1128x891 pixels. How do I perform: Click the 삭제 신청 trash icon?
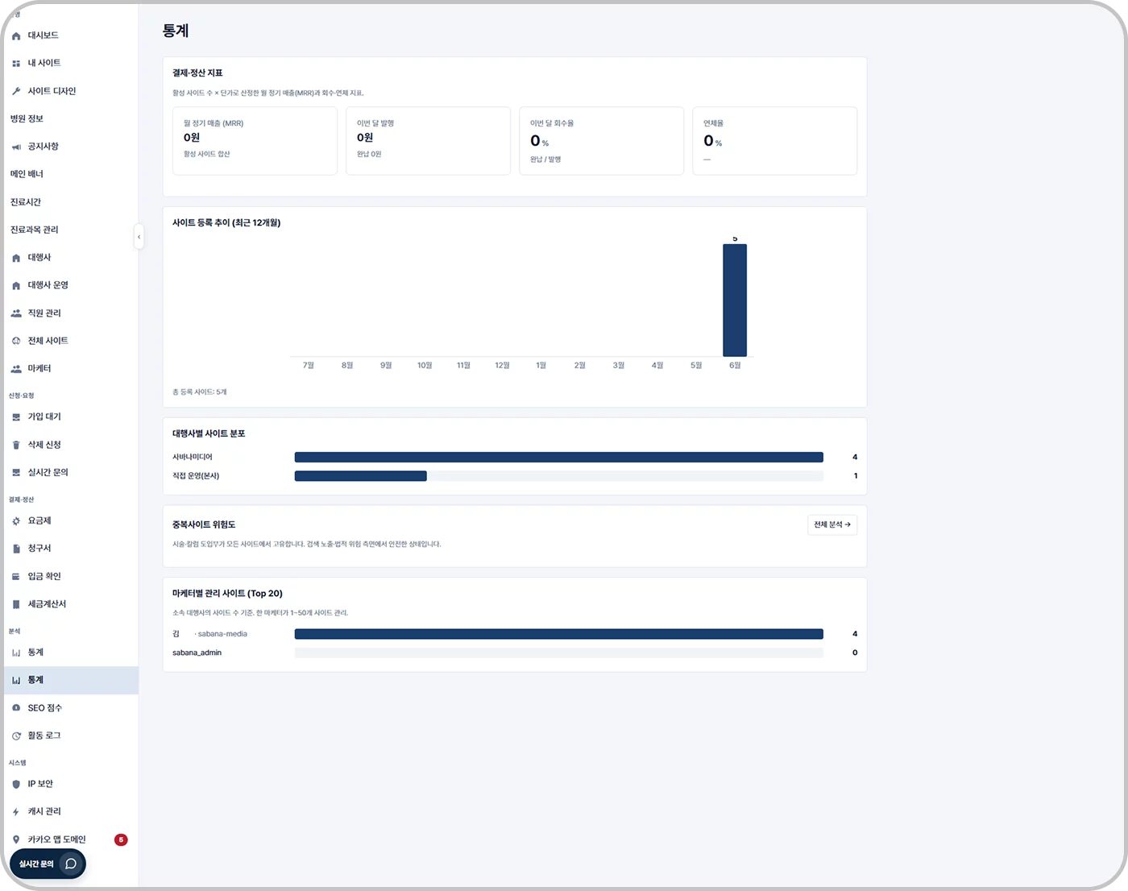(x=16, y=445)
